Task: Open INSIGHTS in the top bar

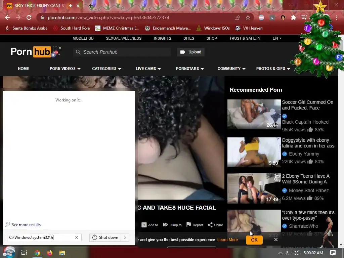Action: (x=162, y=38)
